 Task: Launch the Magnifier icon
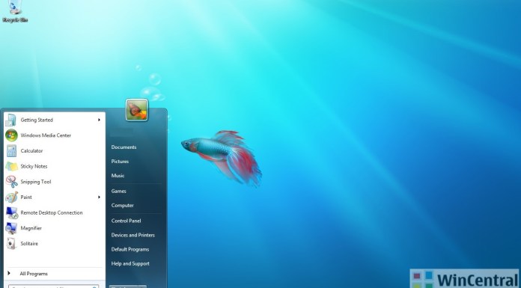pyautogui.click(x=11, y=228)
